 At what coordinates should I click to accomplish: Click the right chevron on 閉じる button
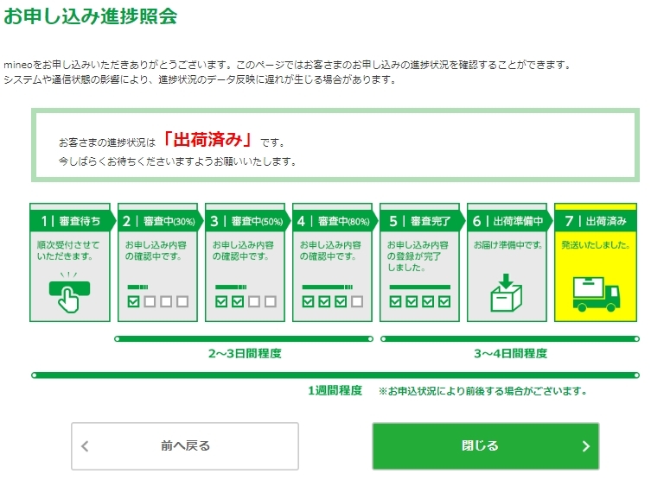585,446
